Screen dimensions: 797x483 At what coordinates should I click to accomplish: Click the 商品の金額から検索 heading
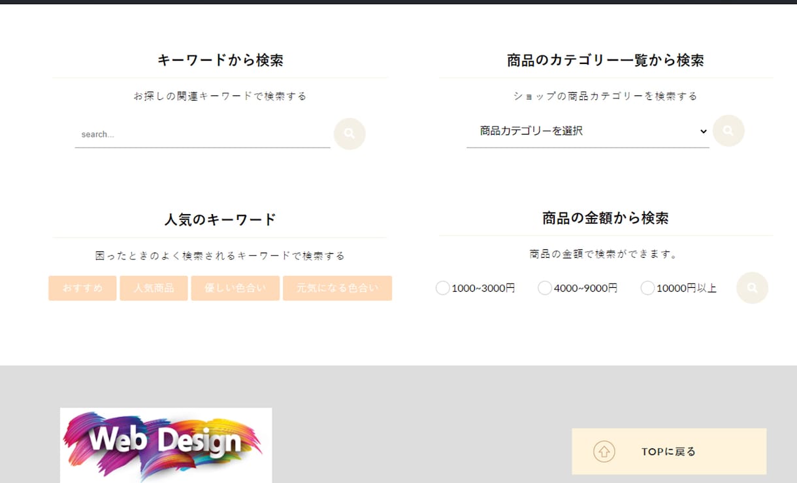606,218
